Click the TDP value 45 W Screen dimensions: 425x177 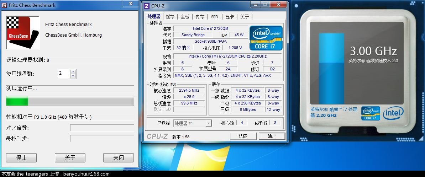238,35
